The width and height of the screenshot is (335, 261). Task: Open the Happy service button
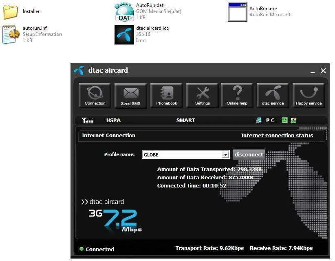pos(309,95)
